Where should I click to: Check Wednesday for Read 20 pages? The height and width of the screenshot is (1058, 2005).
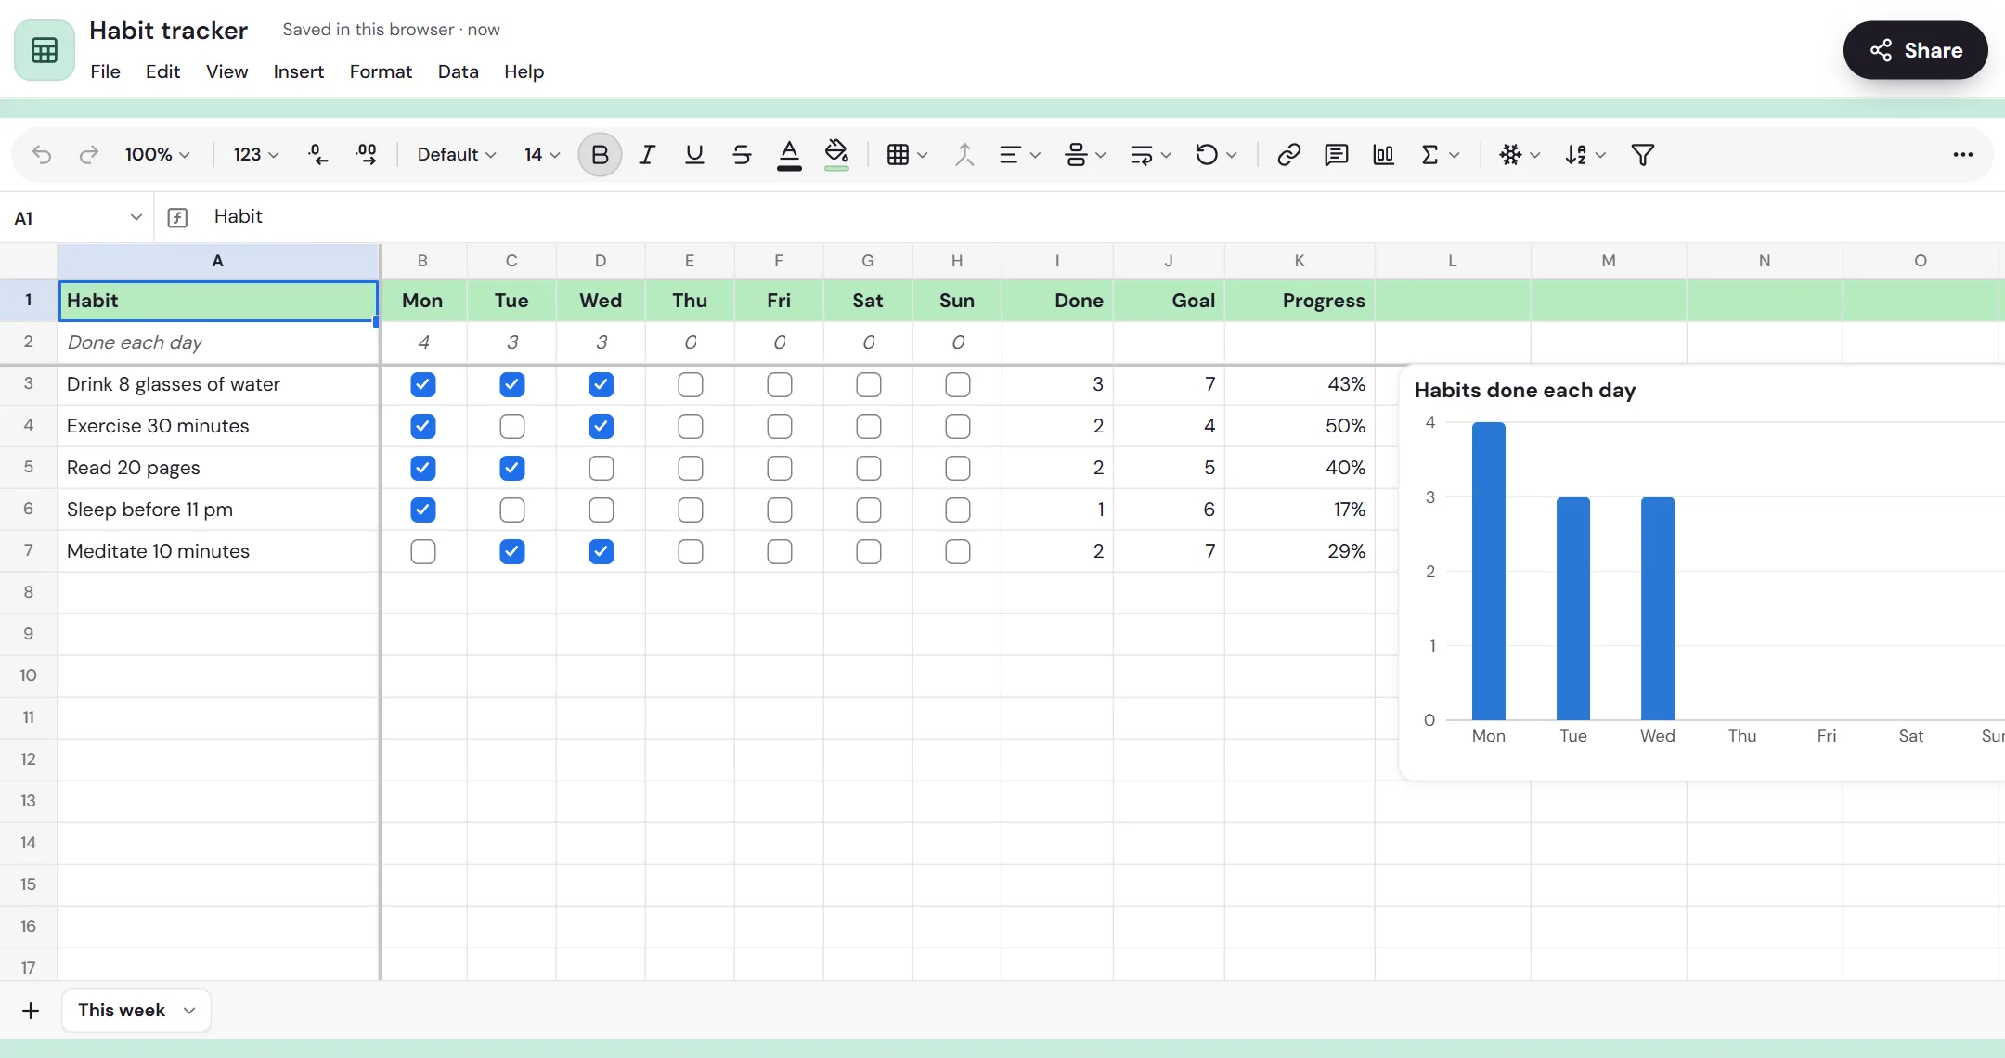(601, 468)
